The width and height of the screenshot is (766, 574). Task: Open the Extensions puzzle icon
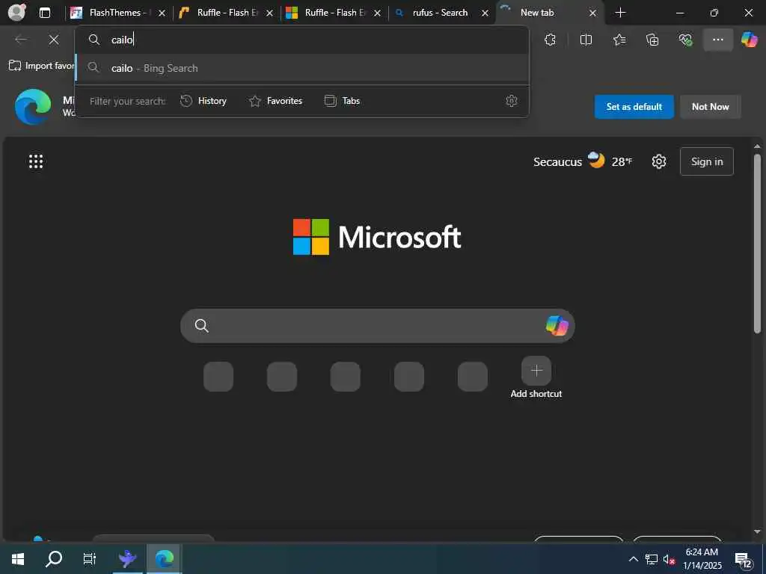(550, 40)
